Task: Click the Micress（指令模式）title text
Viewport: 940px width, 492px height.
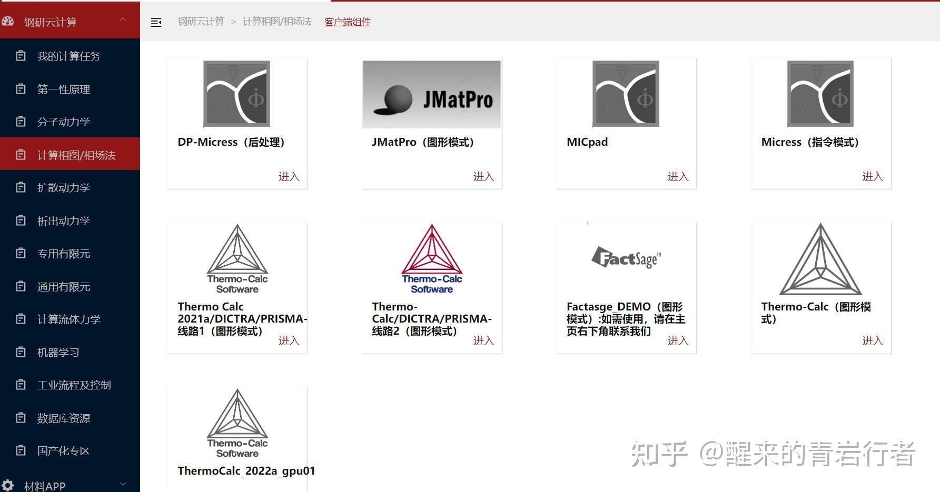Action: (810, 142)
